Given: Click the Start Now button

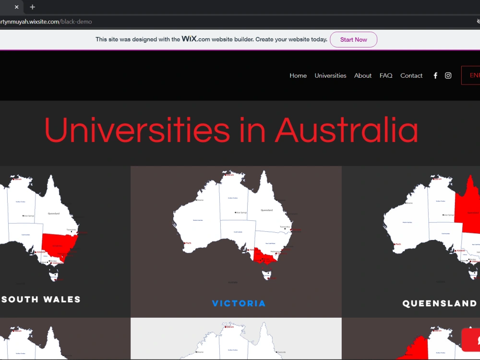Looking at the screenshot, I should point(354,39).
